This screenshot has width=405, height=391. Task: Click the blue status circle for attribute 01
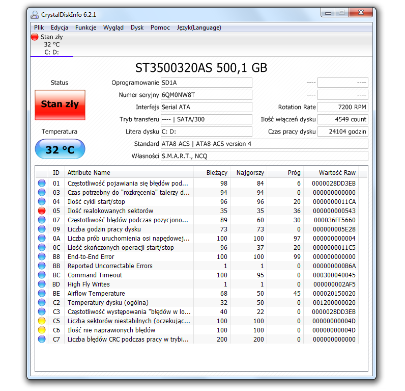pos(42,183)
